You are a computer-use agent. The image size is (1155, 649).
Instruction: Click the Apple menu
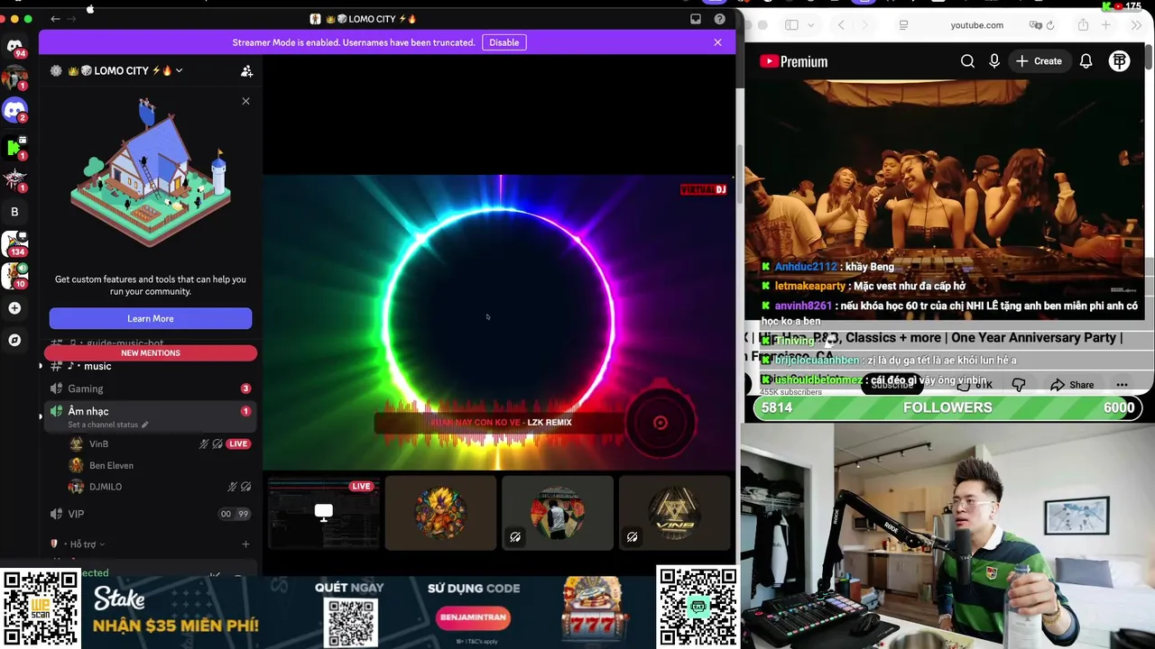(x=90, y=8)
